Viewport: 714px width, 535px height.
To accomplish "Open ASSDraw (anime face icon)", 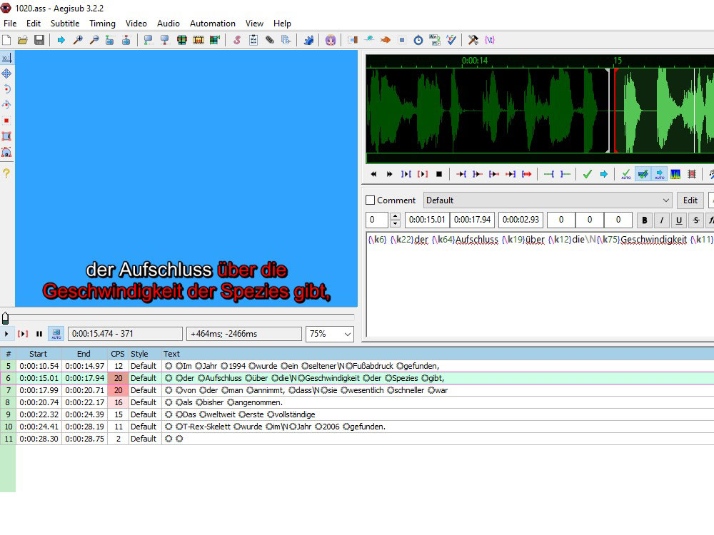I will [x=331, y=40].
